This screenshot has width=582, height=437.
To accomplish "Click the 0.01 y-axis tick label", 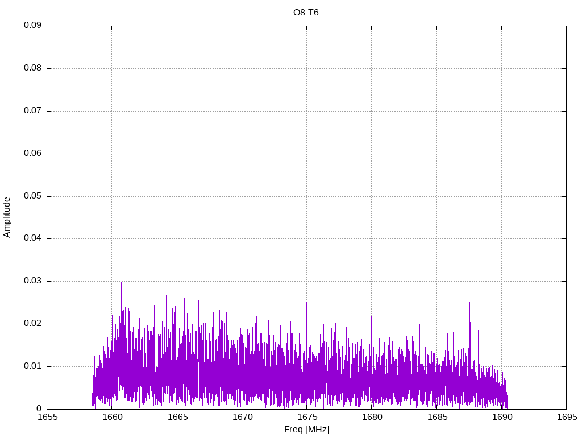I will [x=32, y=366].
